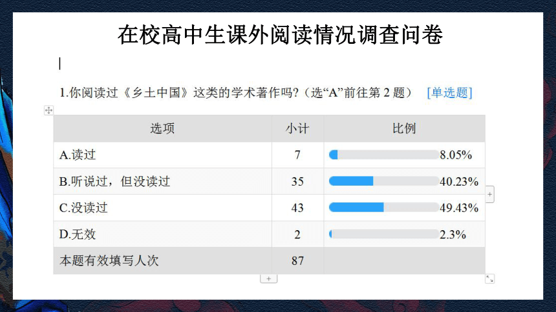Select the 小计 header cell

click(298, 128)
